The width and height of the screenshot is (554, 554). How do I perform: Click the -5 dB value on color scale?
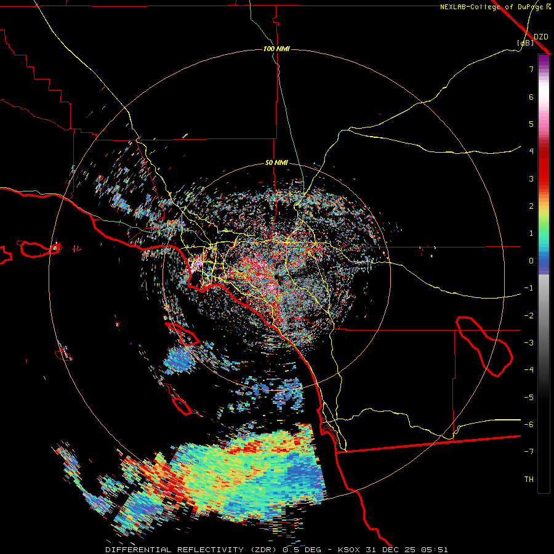pyautogui.click(x=529, y=398)
